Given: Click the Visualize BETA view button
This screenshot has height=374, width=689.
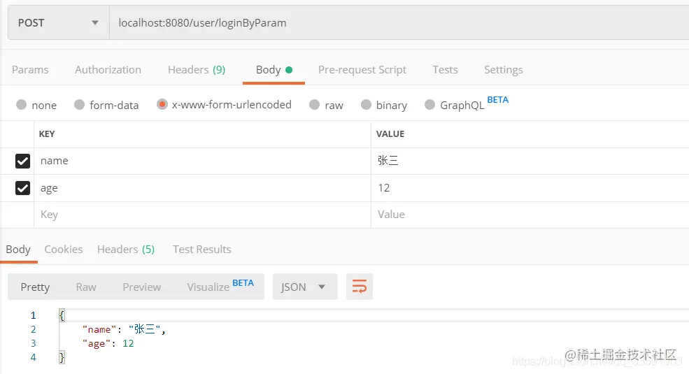Looking at the screenshot, I should (x=220, y=287).
